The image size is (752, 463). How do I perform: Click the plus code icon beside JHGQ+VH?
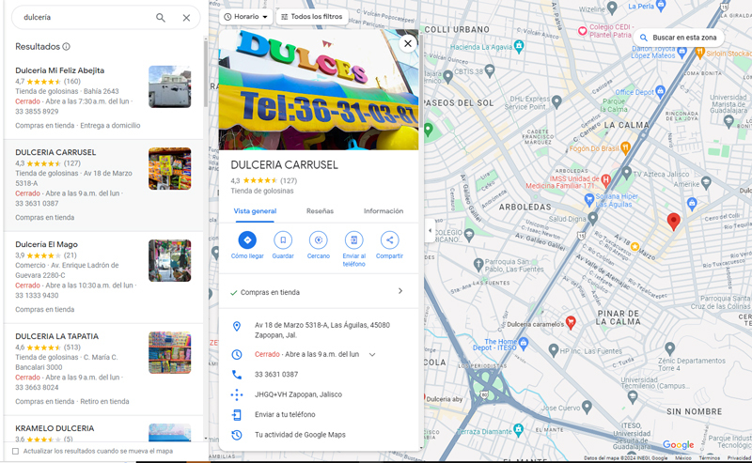(x=237, y=394)
